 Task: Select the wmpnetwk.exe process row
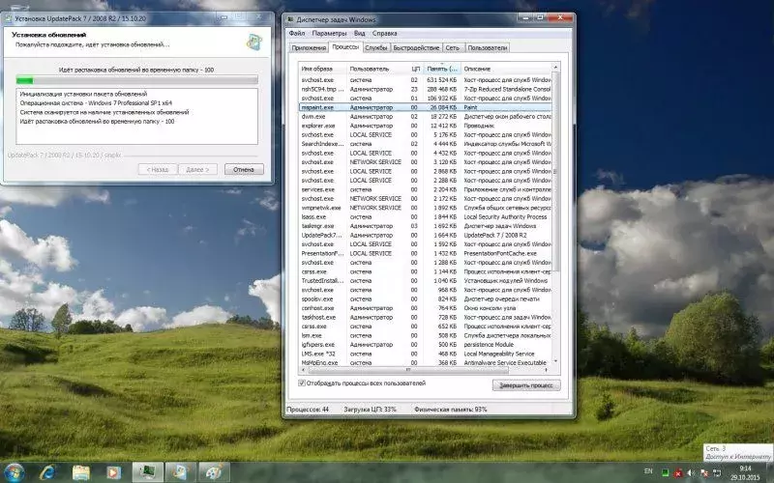(426, 208)
